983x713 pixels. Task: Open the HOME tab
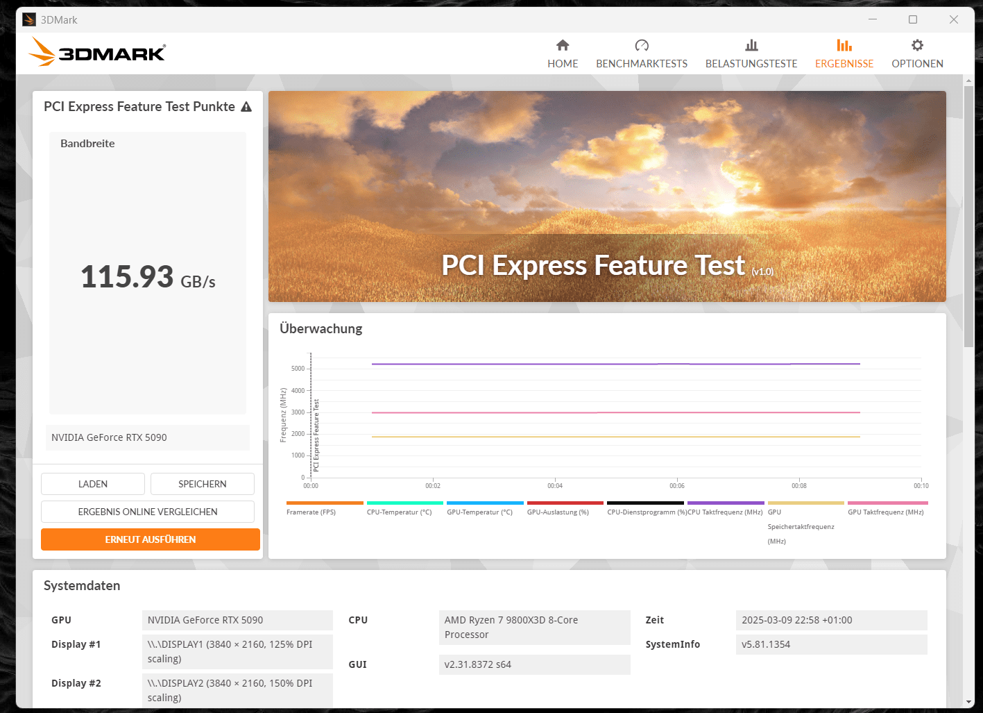[563, 54]
